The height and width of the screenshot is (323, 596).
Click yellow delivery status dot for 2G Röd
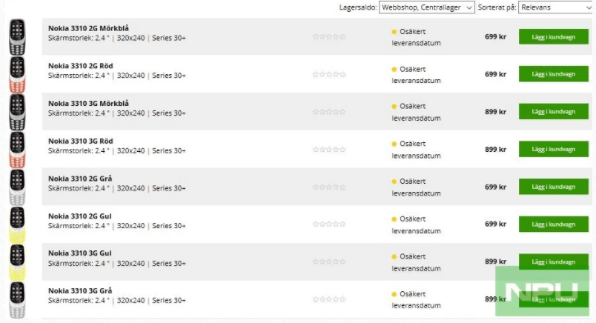point(394,69)
